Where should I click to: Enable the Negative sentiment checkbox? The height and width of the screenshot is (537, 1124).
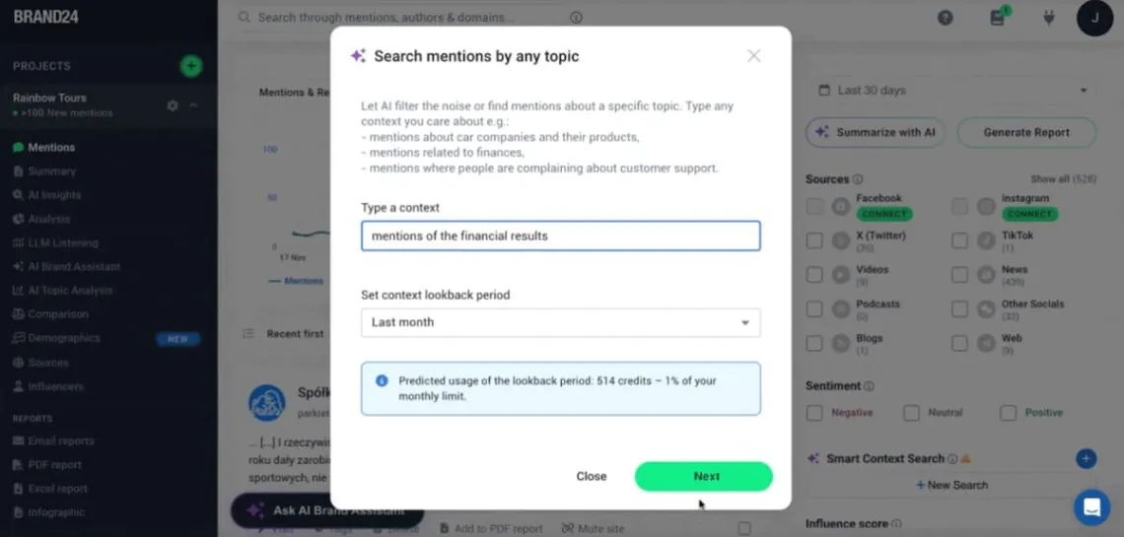pyautogui.click(x=814, y=413)
